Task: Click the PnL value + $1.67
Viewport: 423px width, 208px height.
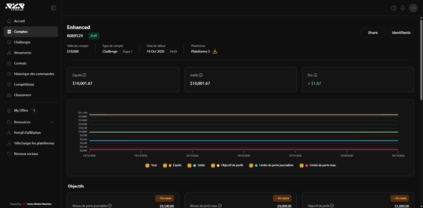Action: point(314,83)
